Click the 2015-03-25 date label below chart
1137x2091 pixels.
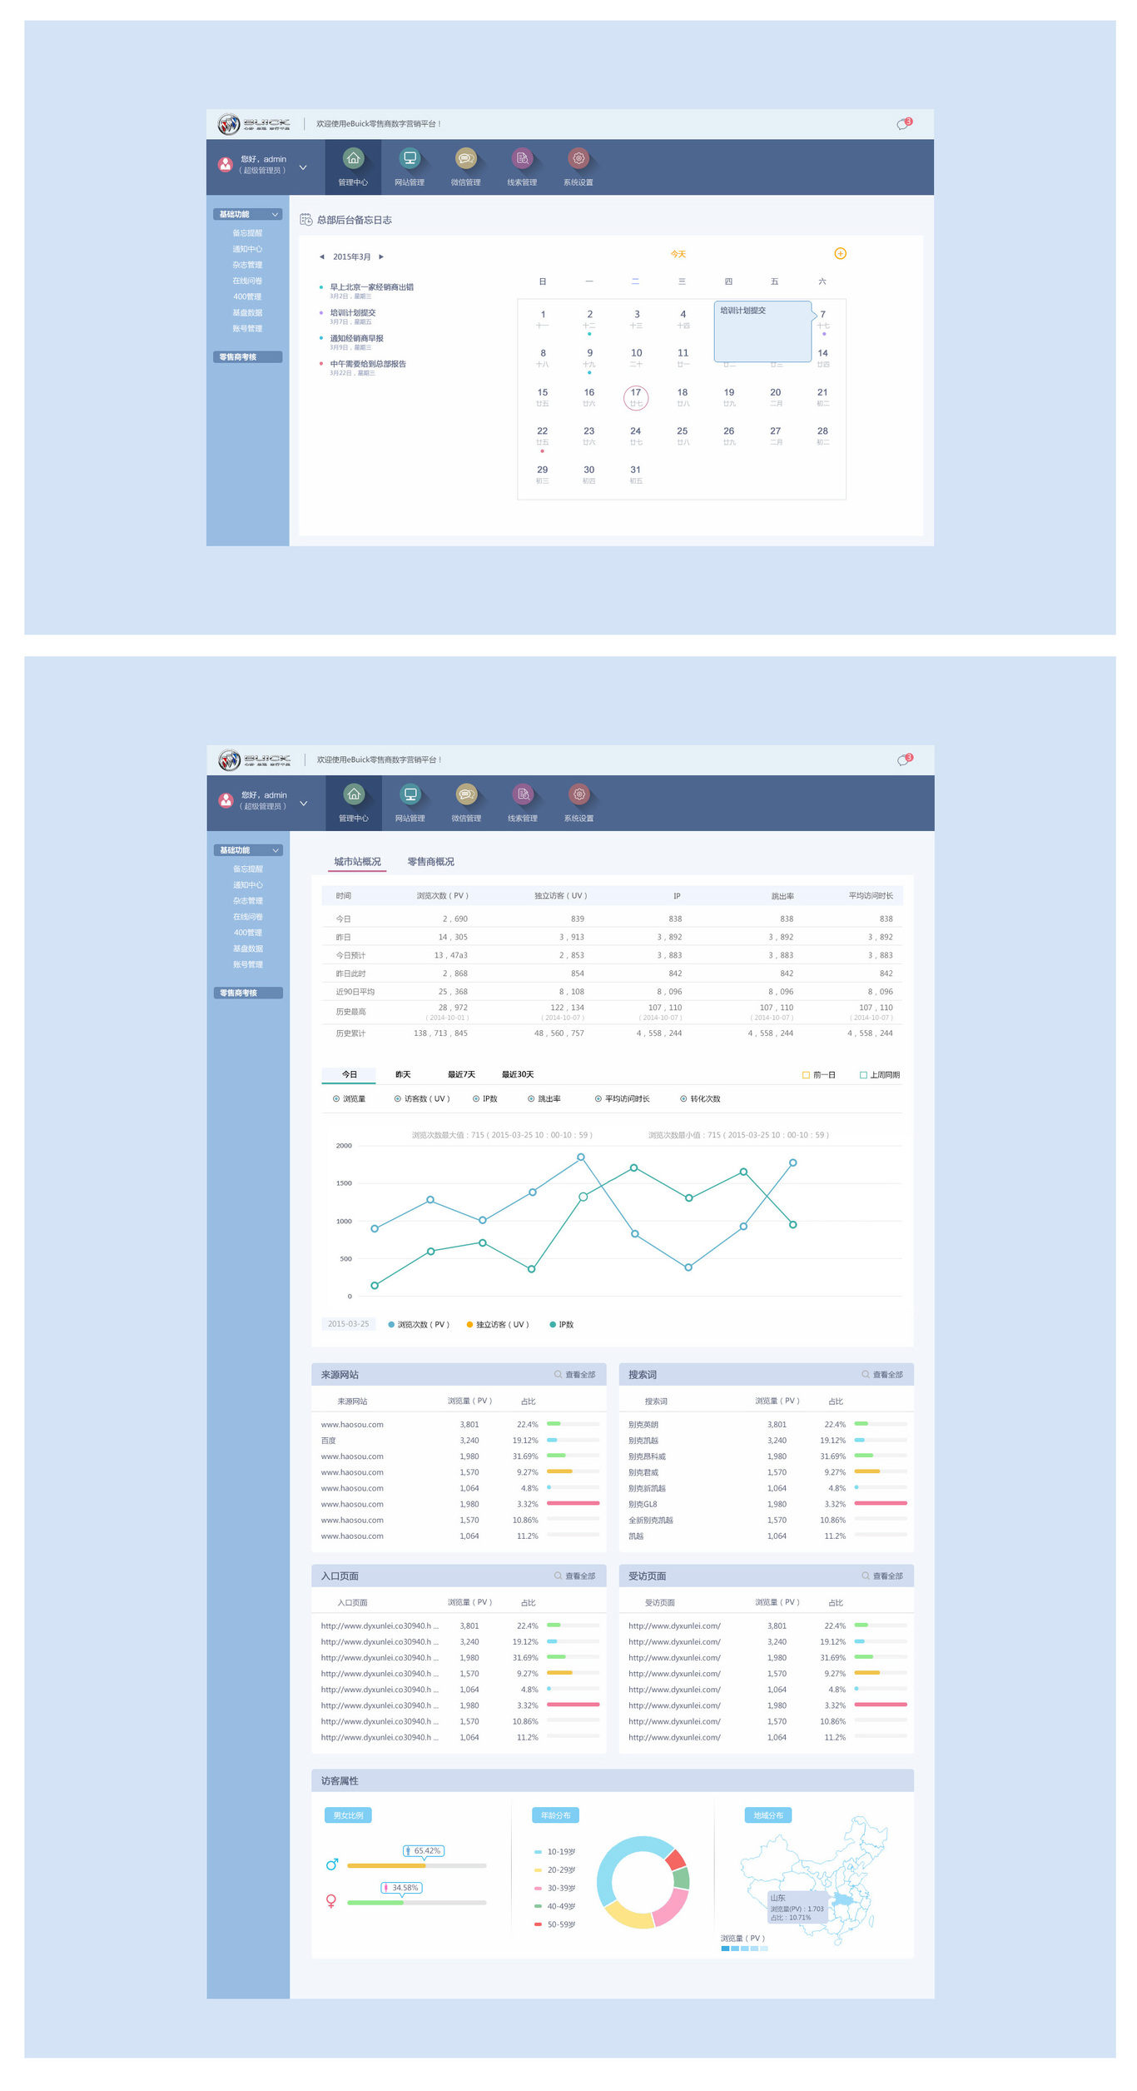[x=348, y=1324]
